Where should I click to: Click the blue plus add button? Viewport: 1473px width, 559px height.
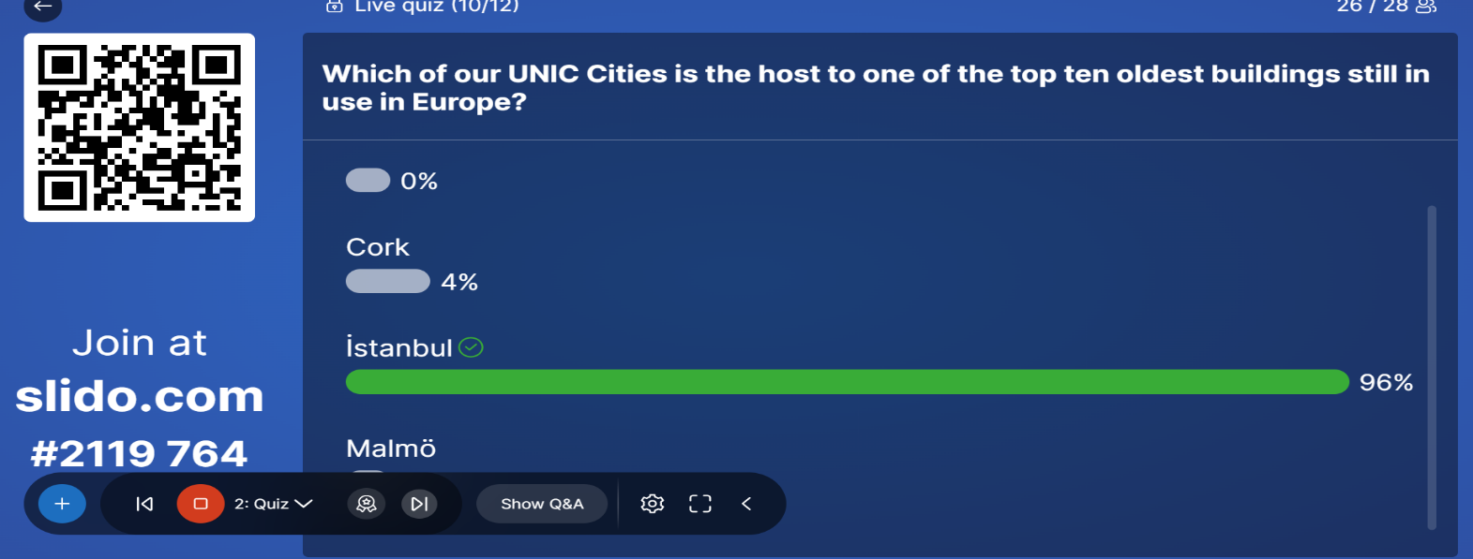tap(62, 504)
